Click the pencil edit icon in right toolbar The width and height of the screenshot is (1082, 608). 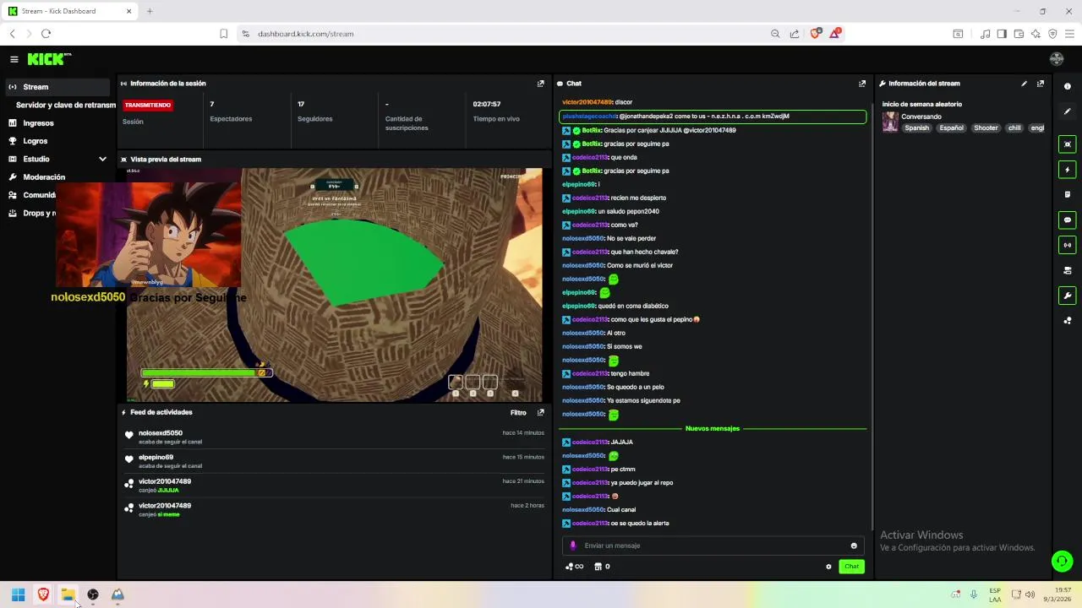click(1067, 112)
